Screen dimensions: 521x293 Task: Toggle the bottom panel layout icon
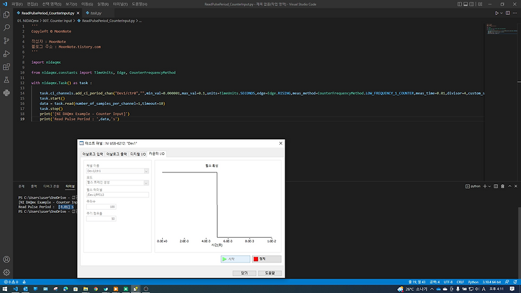(x=466, y=4)
